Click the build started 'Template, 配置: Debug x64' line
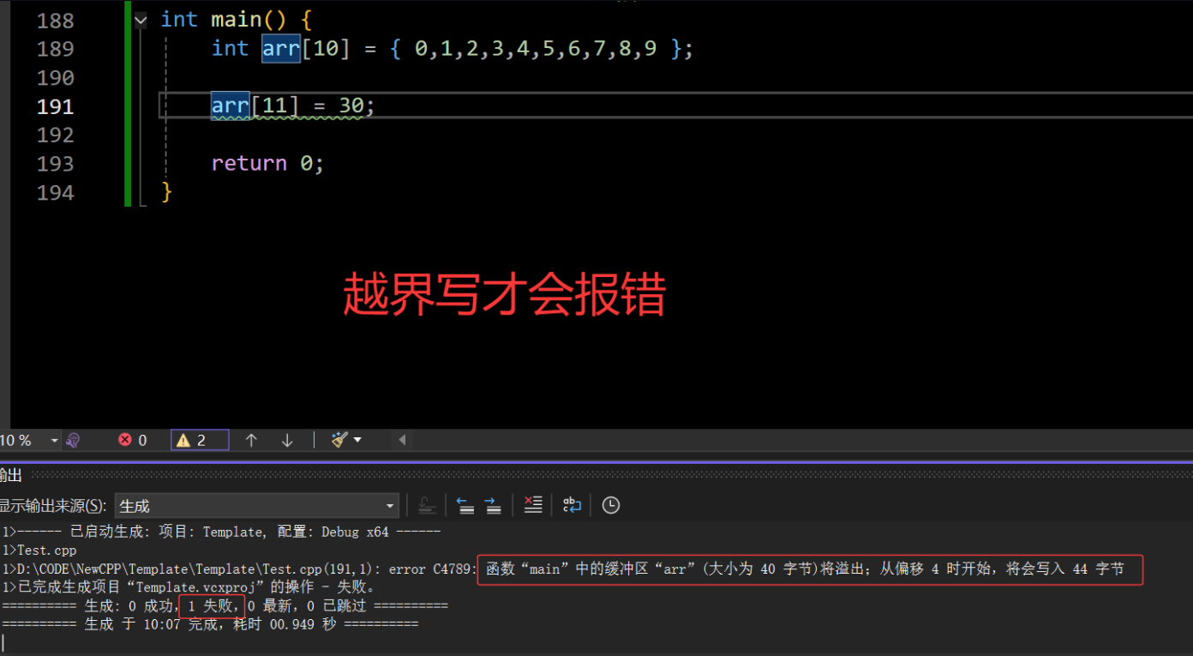This screenshot has width=1193, height=656. click(x=221, y=532)
